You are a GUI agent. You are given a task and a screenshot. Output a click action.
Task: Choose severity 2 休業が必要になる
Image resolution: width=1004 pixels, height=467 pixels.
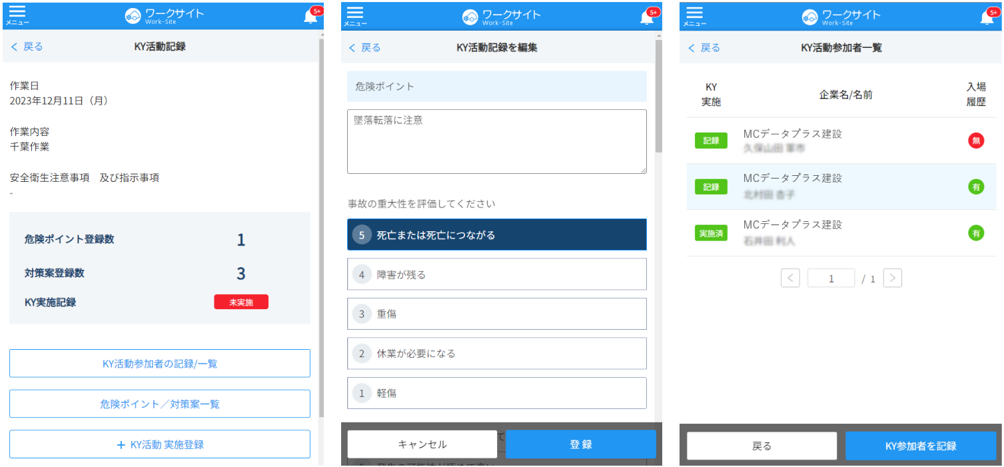[496, 354]
